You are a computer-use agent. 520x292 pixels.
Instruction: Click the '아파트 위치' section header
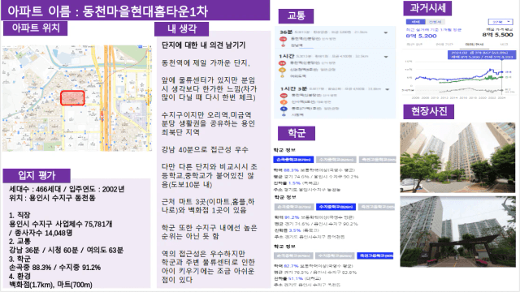(x=36, y=28)
